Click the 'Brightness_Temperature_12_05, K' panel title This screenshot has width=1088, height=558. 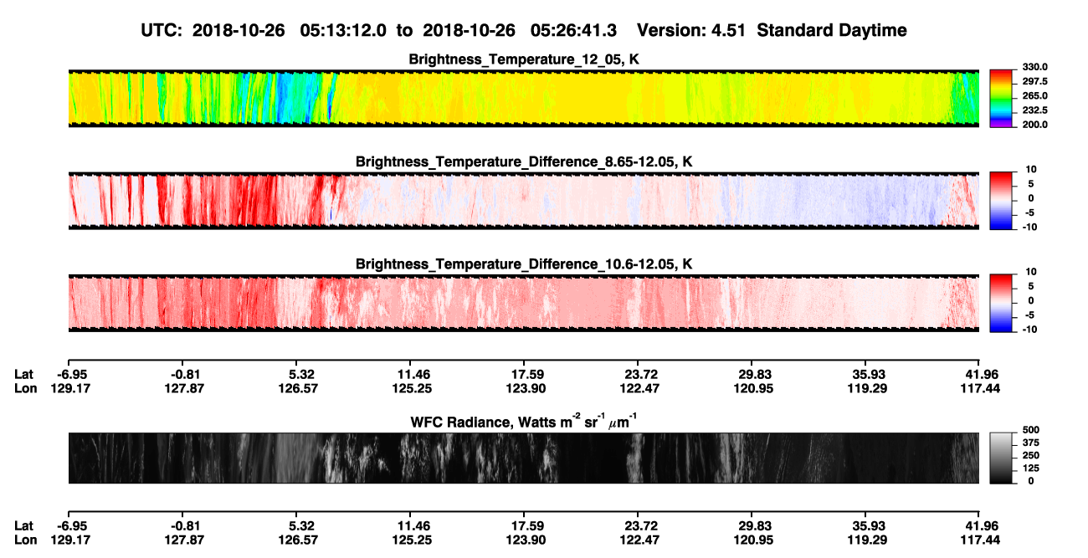524,59
